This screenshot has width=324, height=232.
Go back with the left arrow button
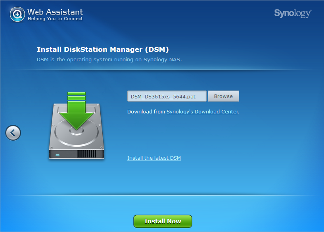[x=13, y=133]
